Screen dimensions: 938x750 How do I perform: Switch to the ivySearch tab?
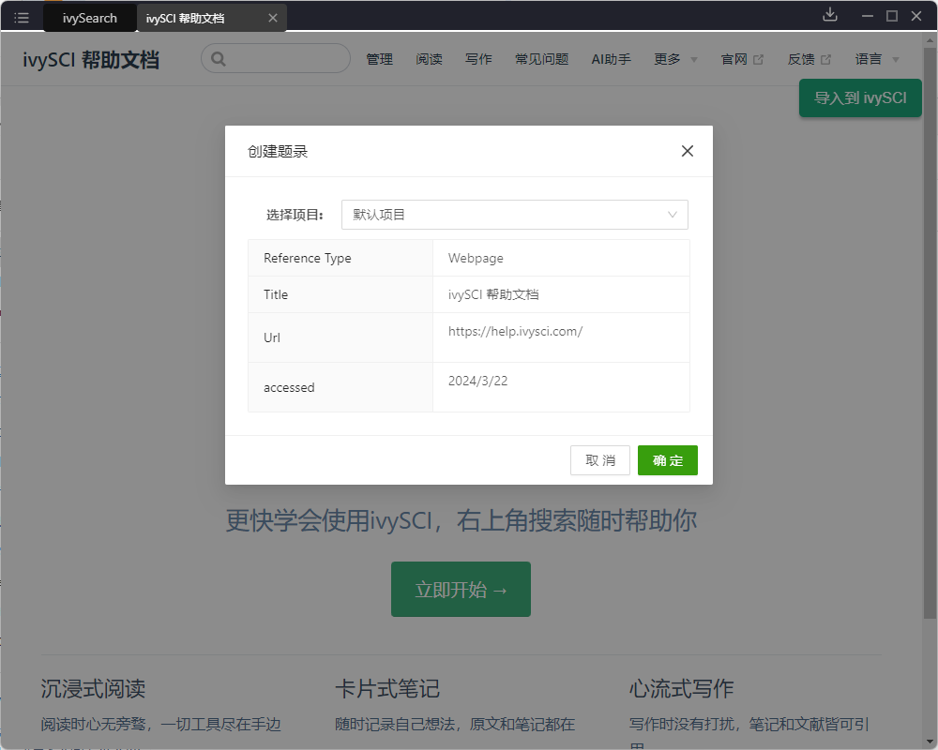90,18
